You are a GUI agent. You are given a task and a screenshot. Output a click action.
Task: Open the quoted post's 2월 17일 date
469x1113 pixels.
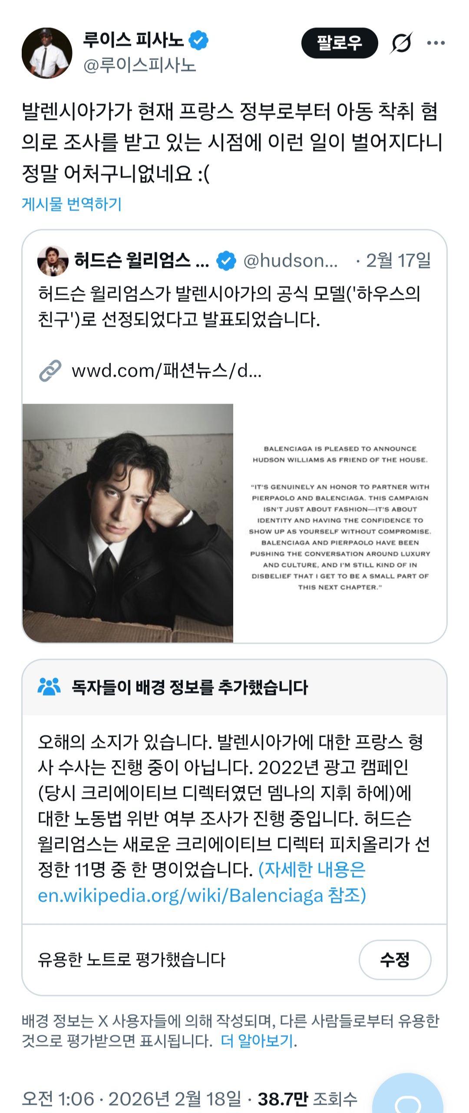[398, 261]
